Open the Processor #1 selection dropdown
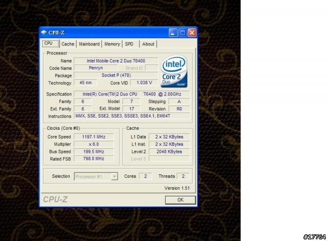This screenshot has width=328, height=241. pos(114,176)
